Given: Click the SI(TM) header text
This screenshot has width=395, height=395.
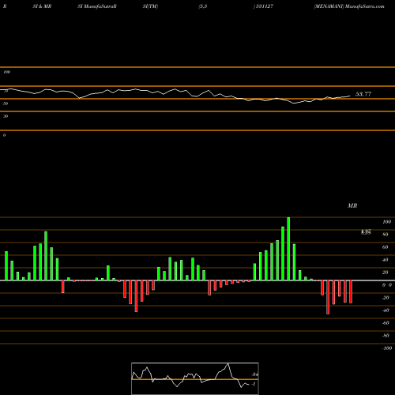Looking at the screenshot, I should (x=150, y=6).
